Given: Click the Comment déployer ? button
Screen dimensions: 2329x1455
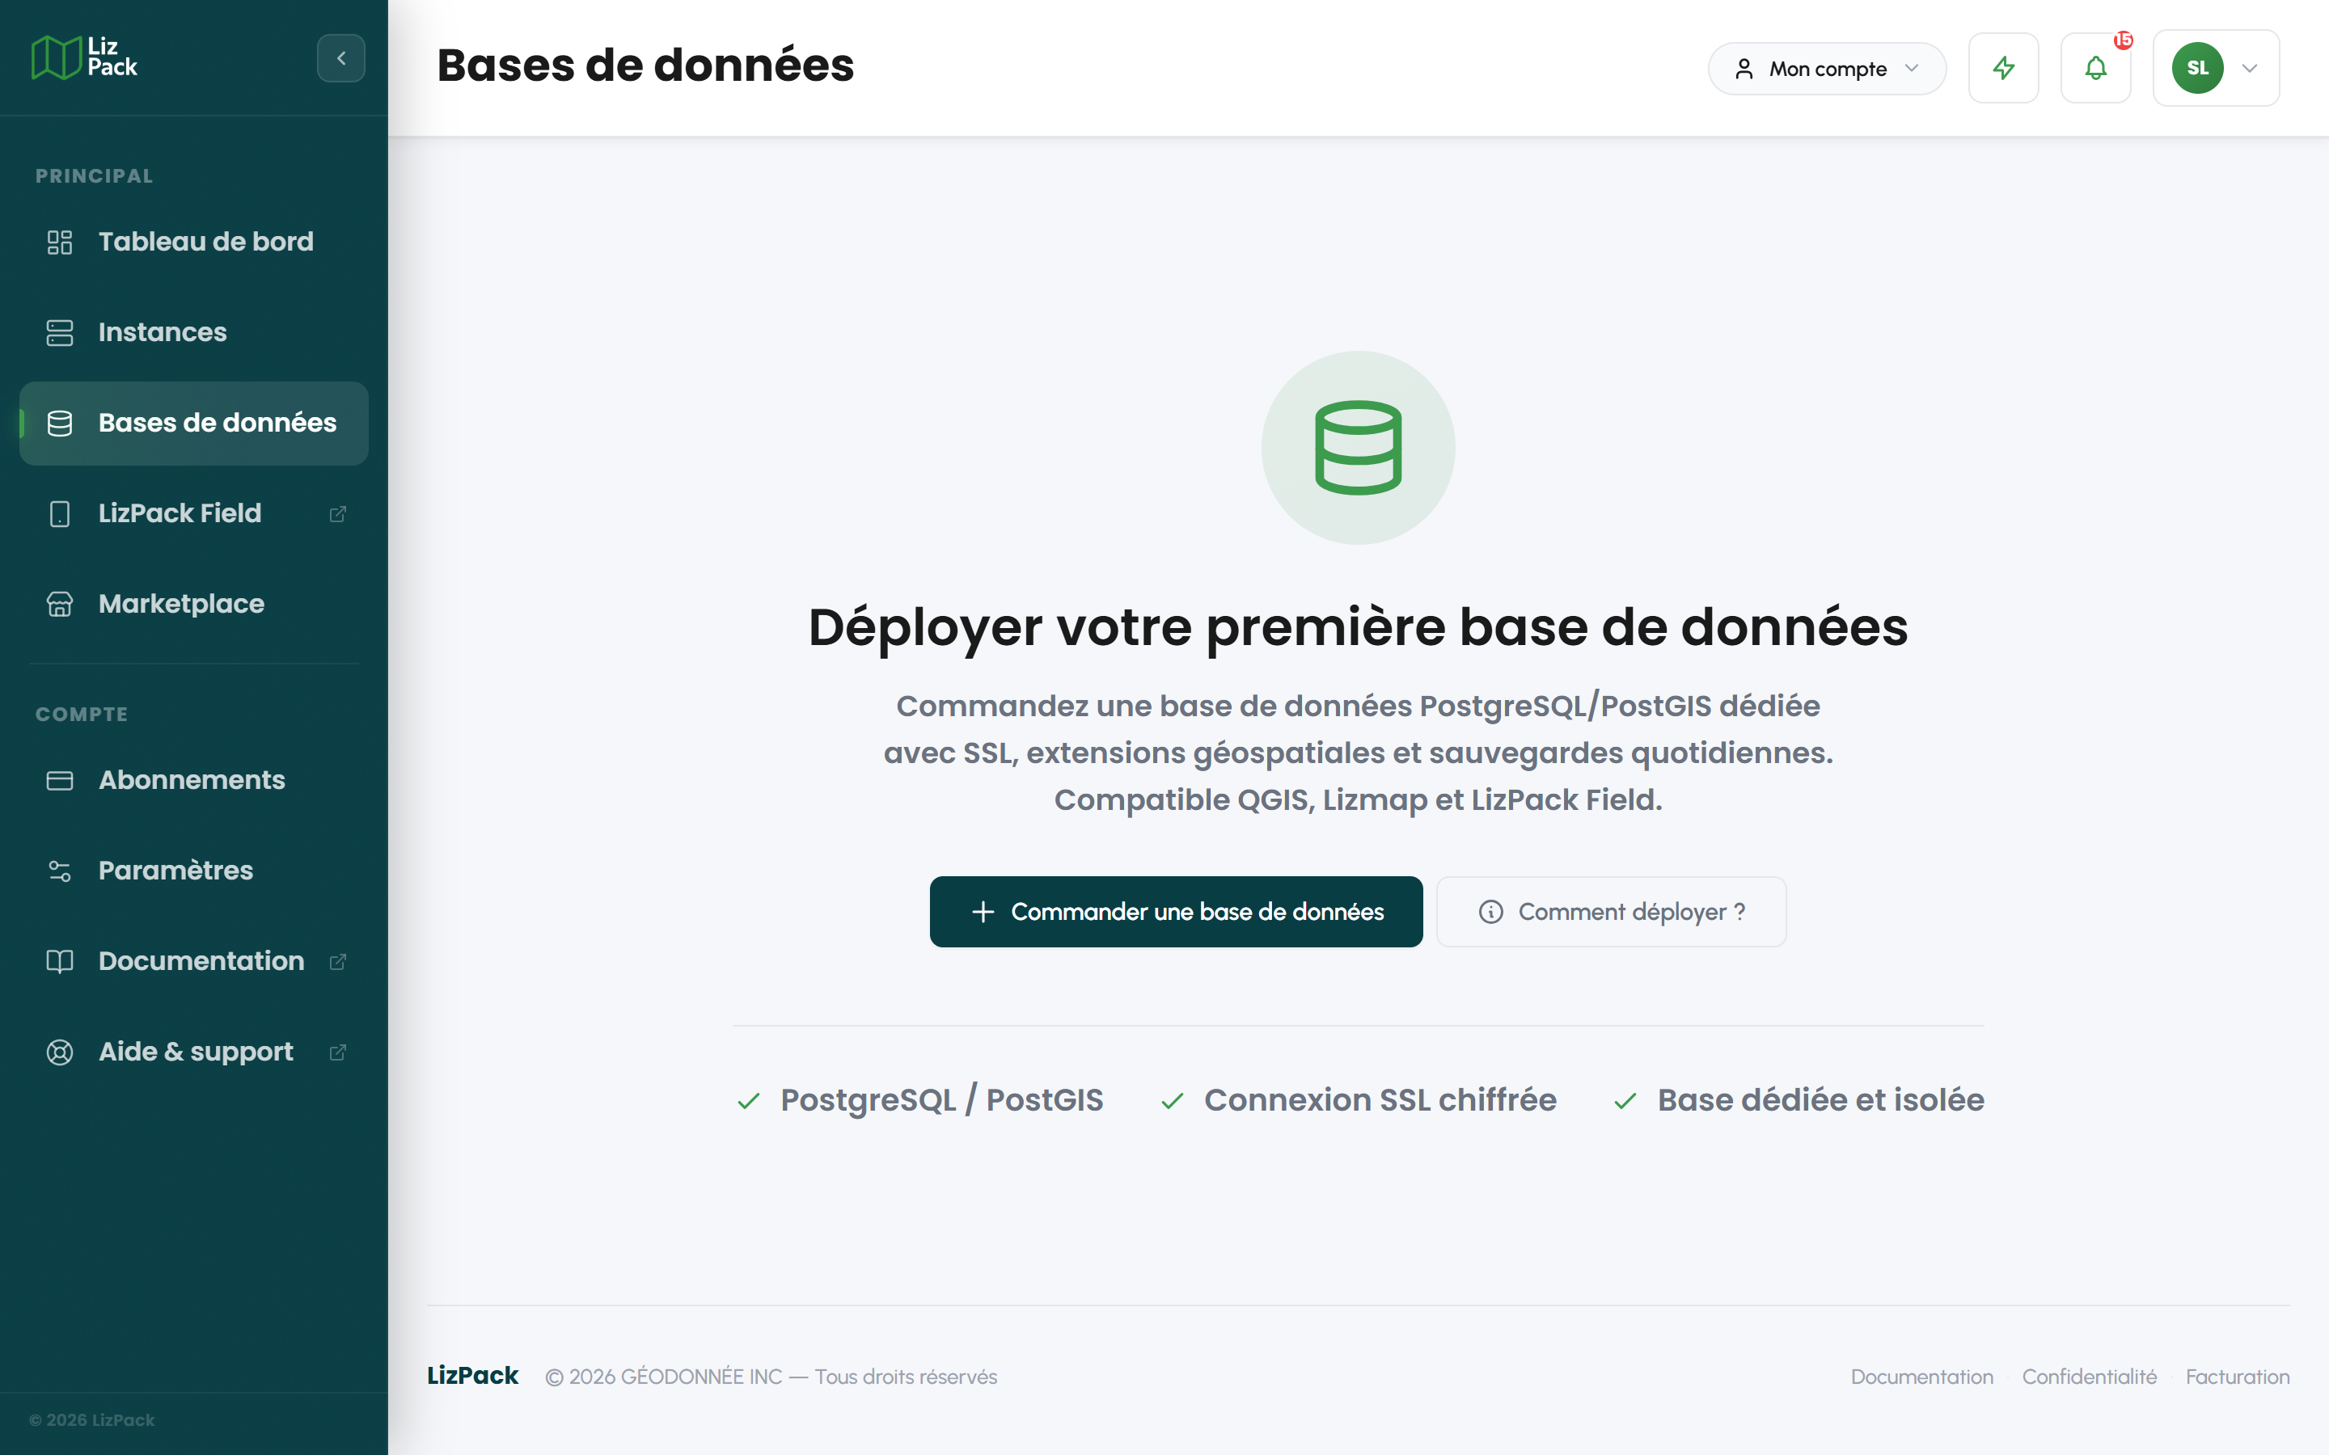Looking at the screenshot, I should (x=1611, y=911).
